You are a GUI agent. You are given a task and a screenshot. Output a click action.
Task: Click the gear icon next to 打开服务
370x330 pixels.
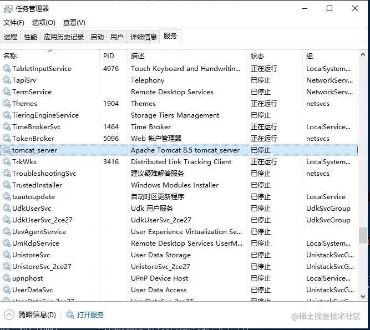click(x=69, y=314)
